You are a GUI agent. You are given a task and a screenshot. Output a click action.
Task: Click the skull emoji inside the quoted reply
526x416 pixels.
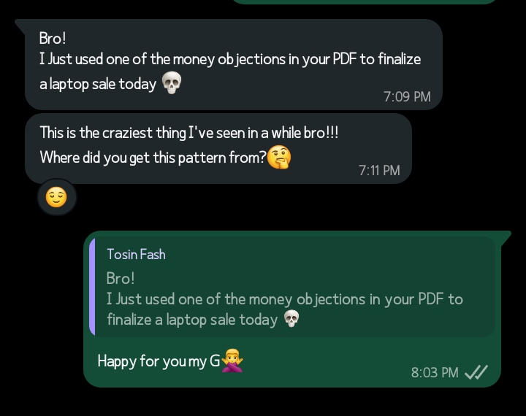tap(291, 320)
